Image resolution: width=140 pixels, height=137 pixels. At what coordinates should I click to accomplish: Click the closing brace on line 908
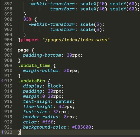pos(19,61)
